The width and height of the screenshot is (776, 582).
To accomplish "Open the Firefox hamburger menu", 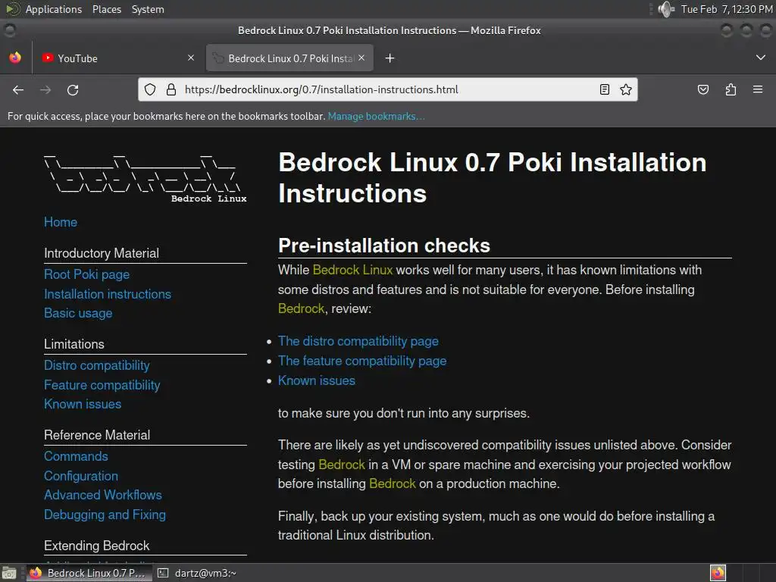I will pos(758,89).
